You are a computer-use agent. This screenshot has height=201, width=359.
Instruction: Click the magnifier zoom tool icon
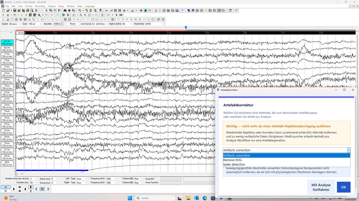click(x=39, y=15)
